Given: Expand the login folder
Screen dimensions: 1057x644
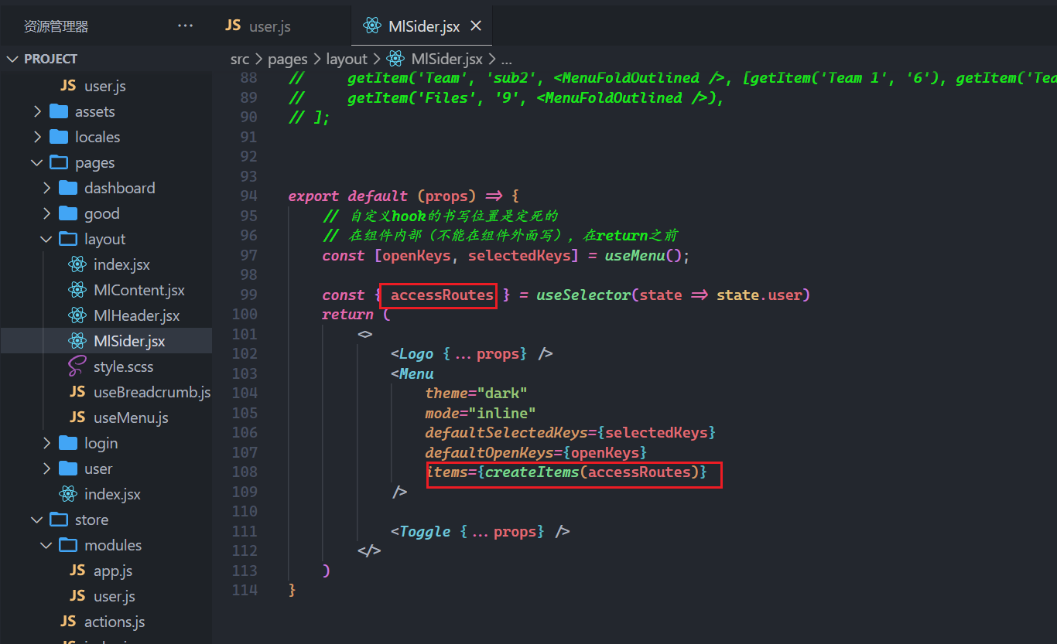Looking at the screenshot, I should tap(47, 444).
